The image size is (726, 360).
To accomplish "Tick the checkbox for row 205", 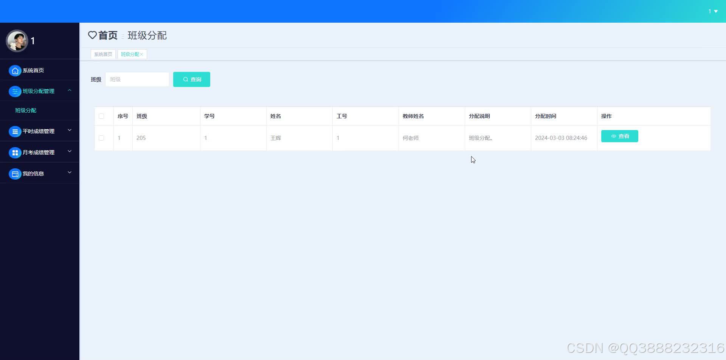I will (101, 138).
